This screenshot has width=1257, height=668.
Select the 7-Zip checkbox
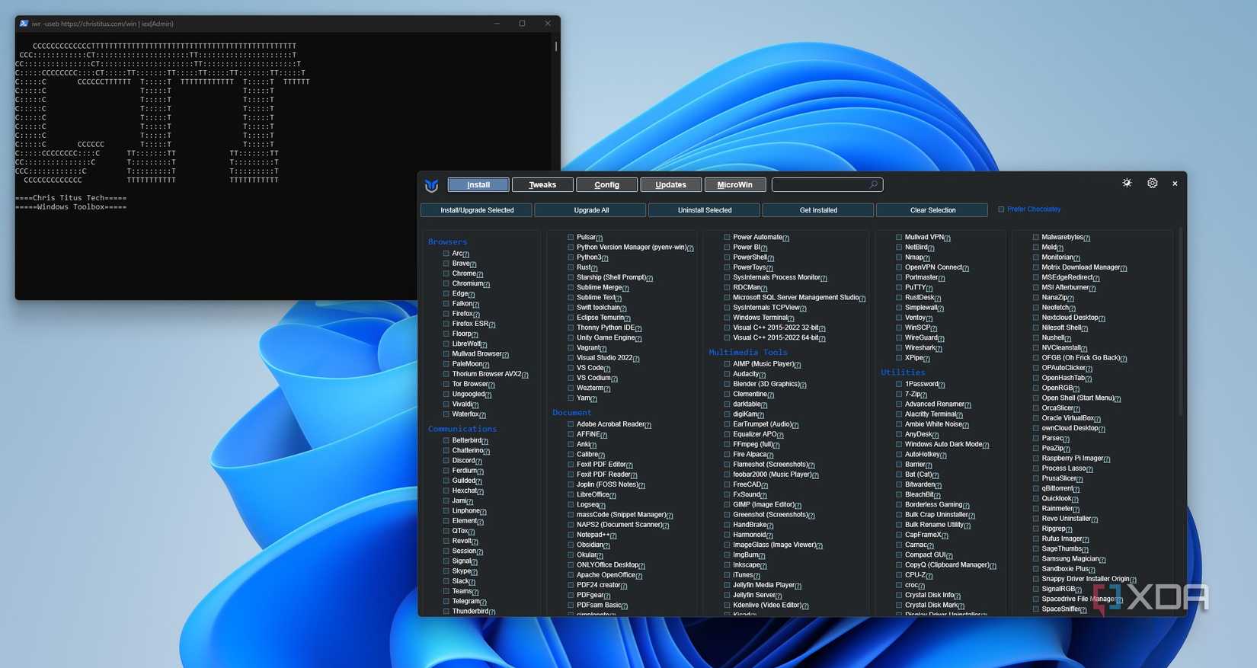point(899,395)
